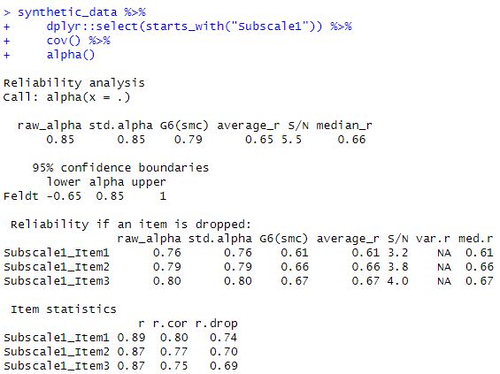Click the median_r value 0.66
Screen dimensions: 500x374
(x=351, y=140)
